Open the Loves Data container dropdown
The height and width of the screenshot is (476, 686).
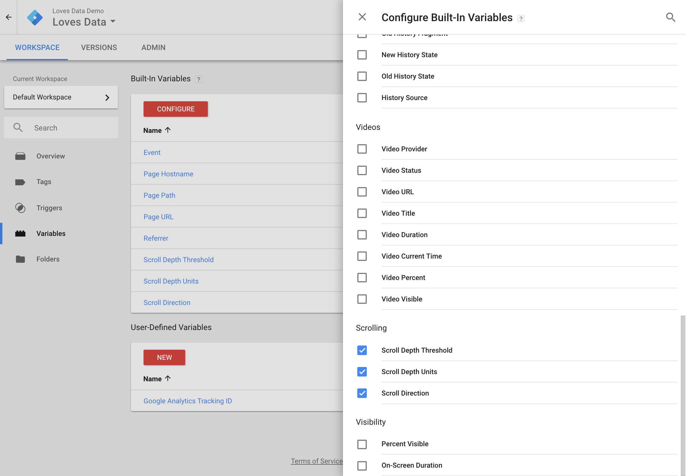pyautogui.click(x=113, y=21)
